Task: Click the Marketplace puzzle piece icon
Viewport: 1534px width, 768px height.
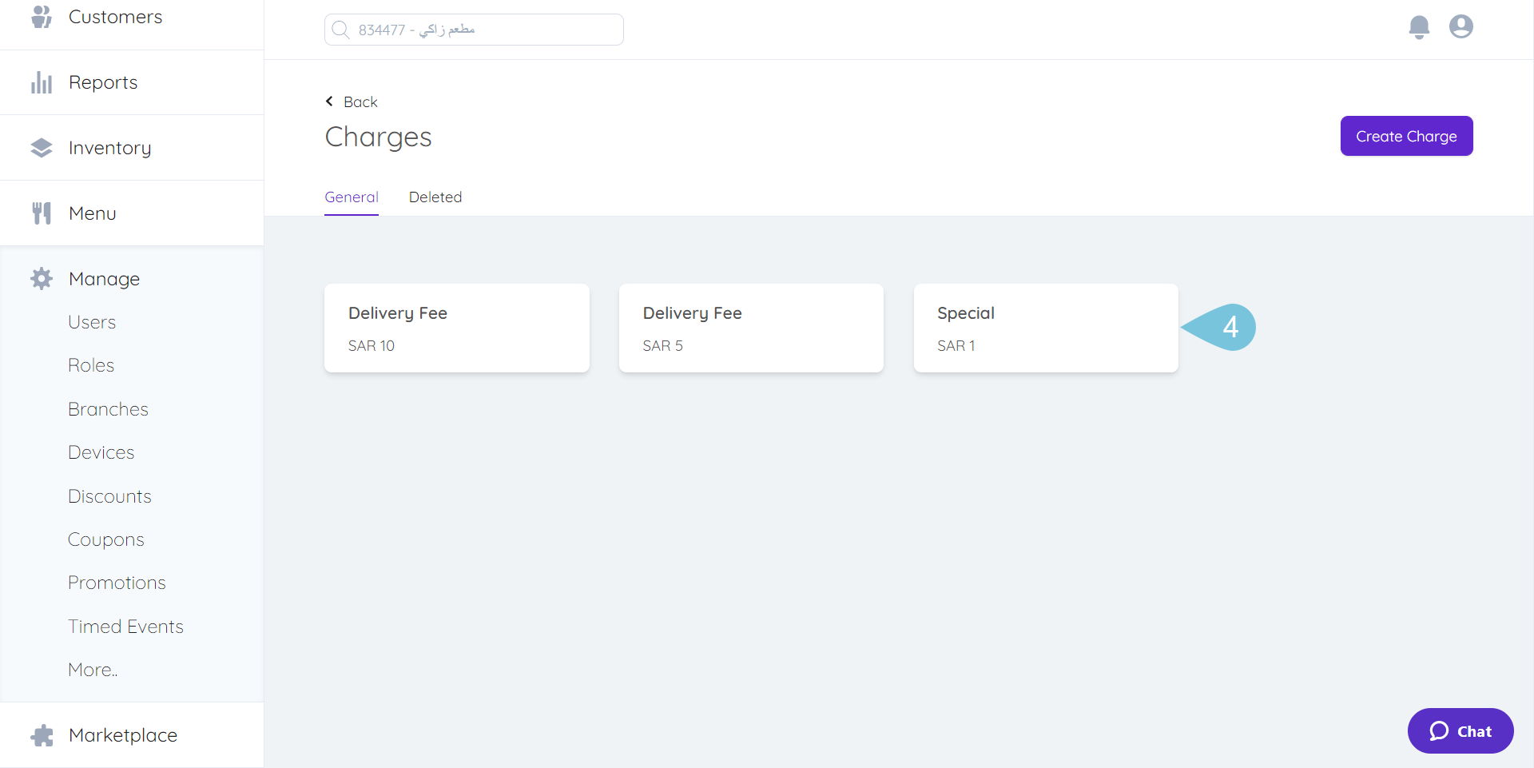Action: coord(42,735)
